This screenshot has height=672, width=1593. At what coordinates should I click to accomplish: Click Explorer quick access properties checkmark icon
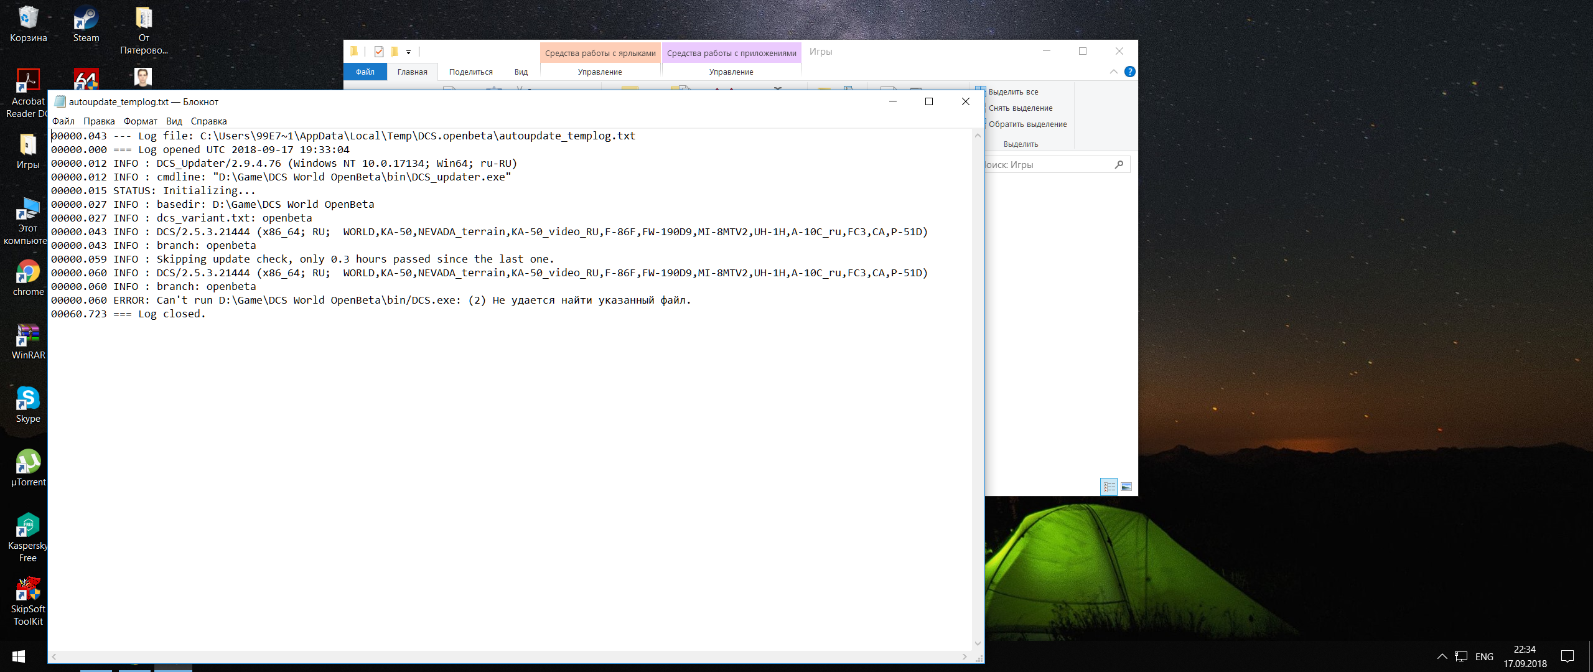click(379, 52)
